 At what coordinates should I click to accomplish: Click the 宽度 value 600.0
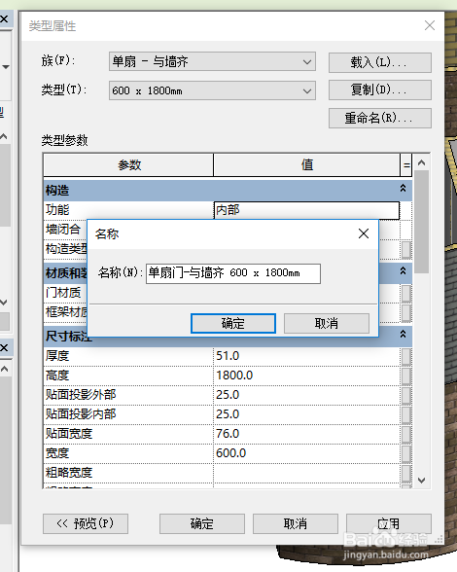click(x=306, y=453)
